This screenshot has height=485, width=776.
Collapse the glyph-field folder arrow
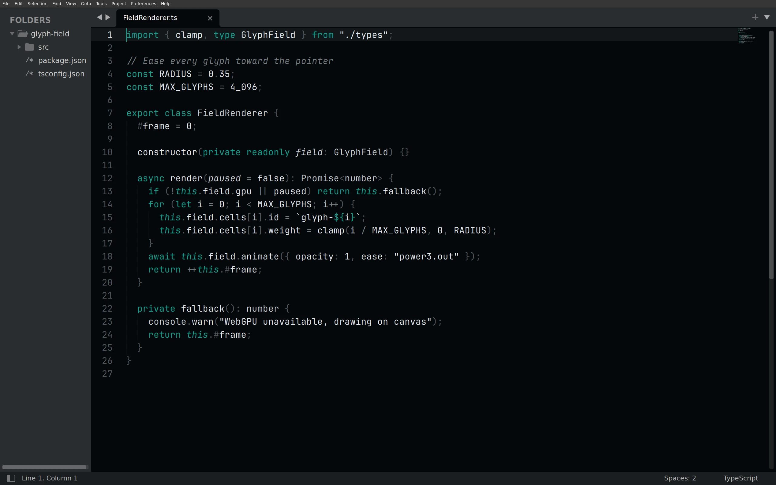click(12, 34)
